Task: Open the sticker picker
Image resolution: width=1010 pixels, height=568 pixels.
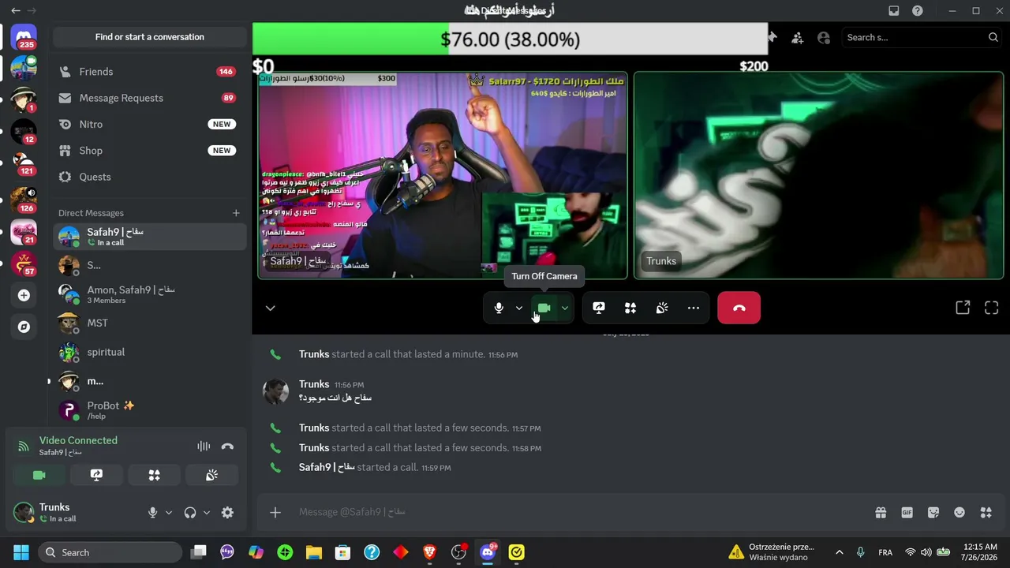Action: pos(933,513)
